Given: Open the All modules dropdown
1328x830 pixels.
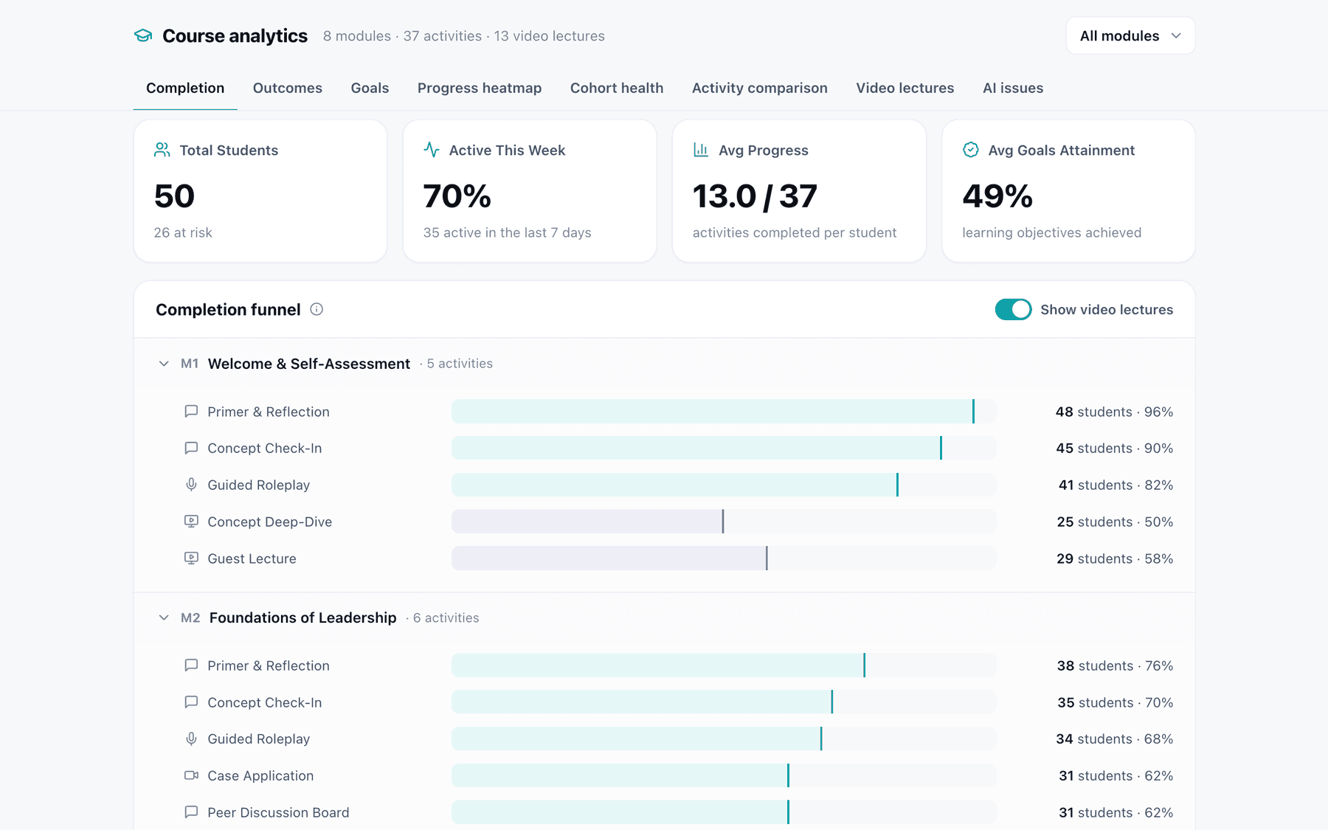Looking at the screenshot, I should click(x=1130, y=35).
